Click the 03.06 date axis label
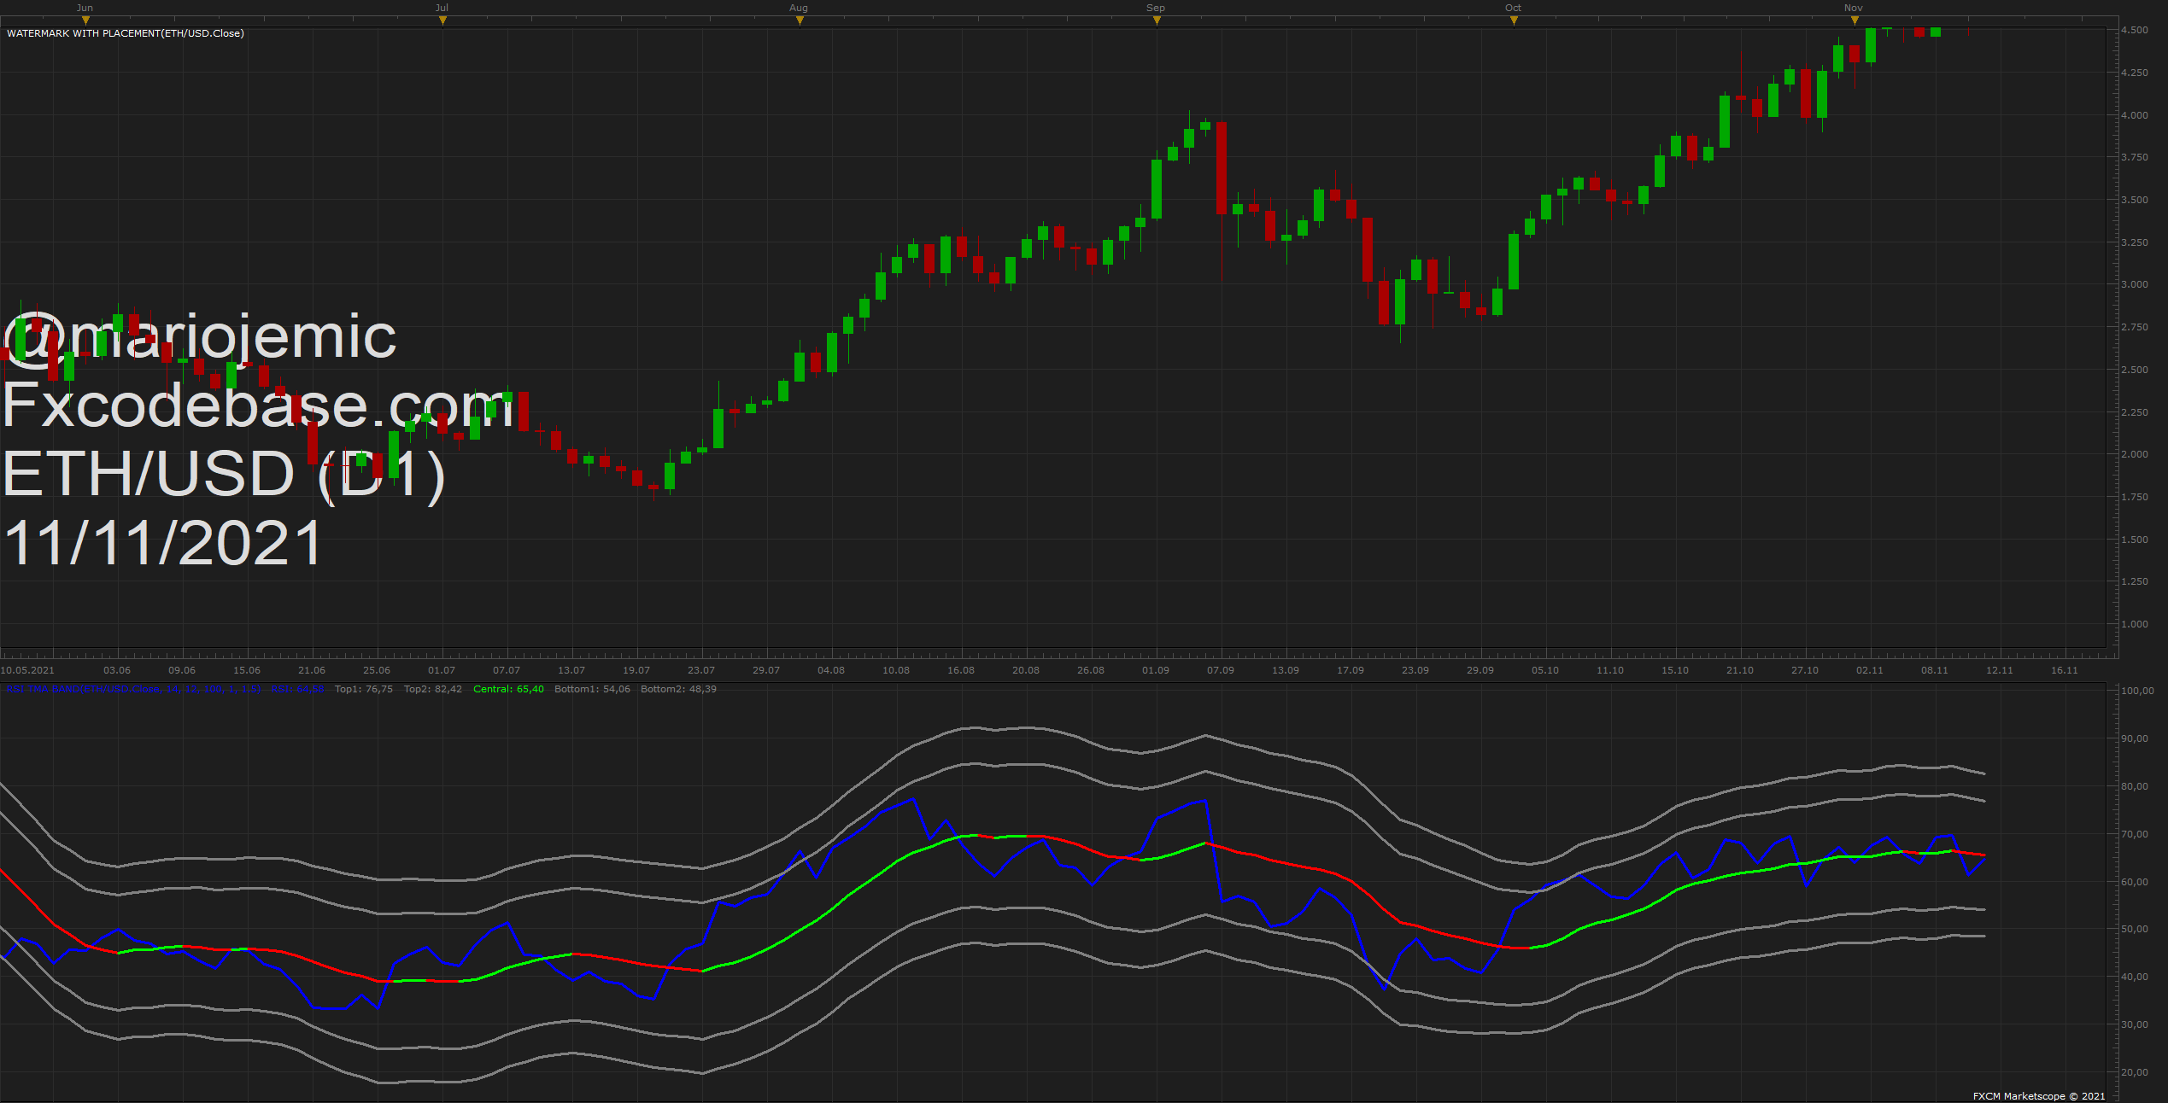 117,670
